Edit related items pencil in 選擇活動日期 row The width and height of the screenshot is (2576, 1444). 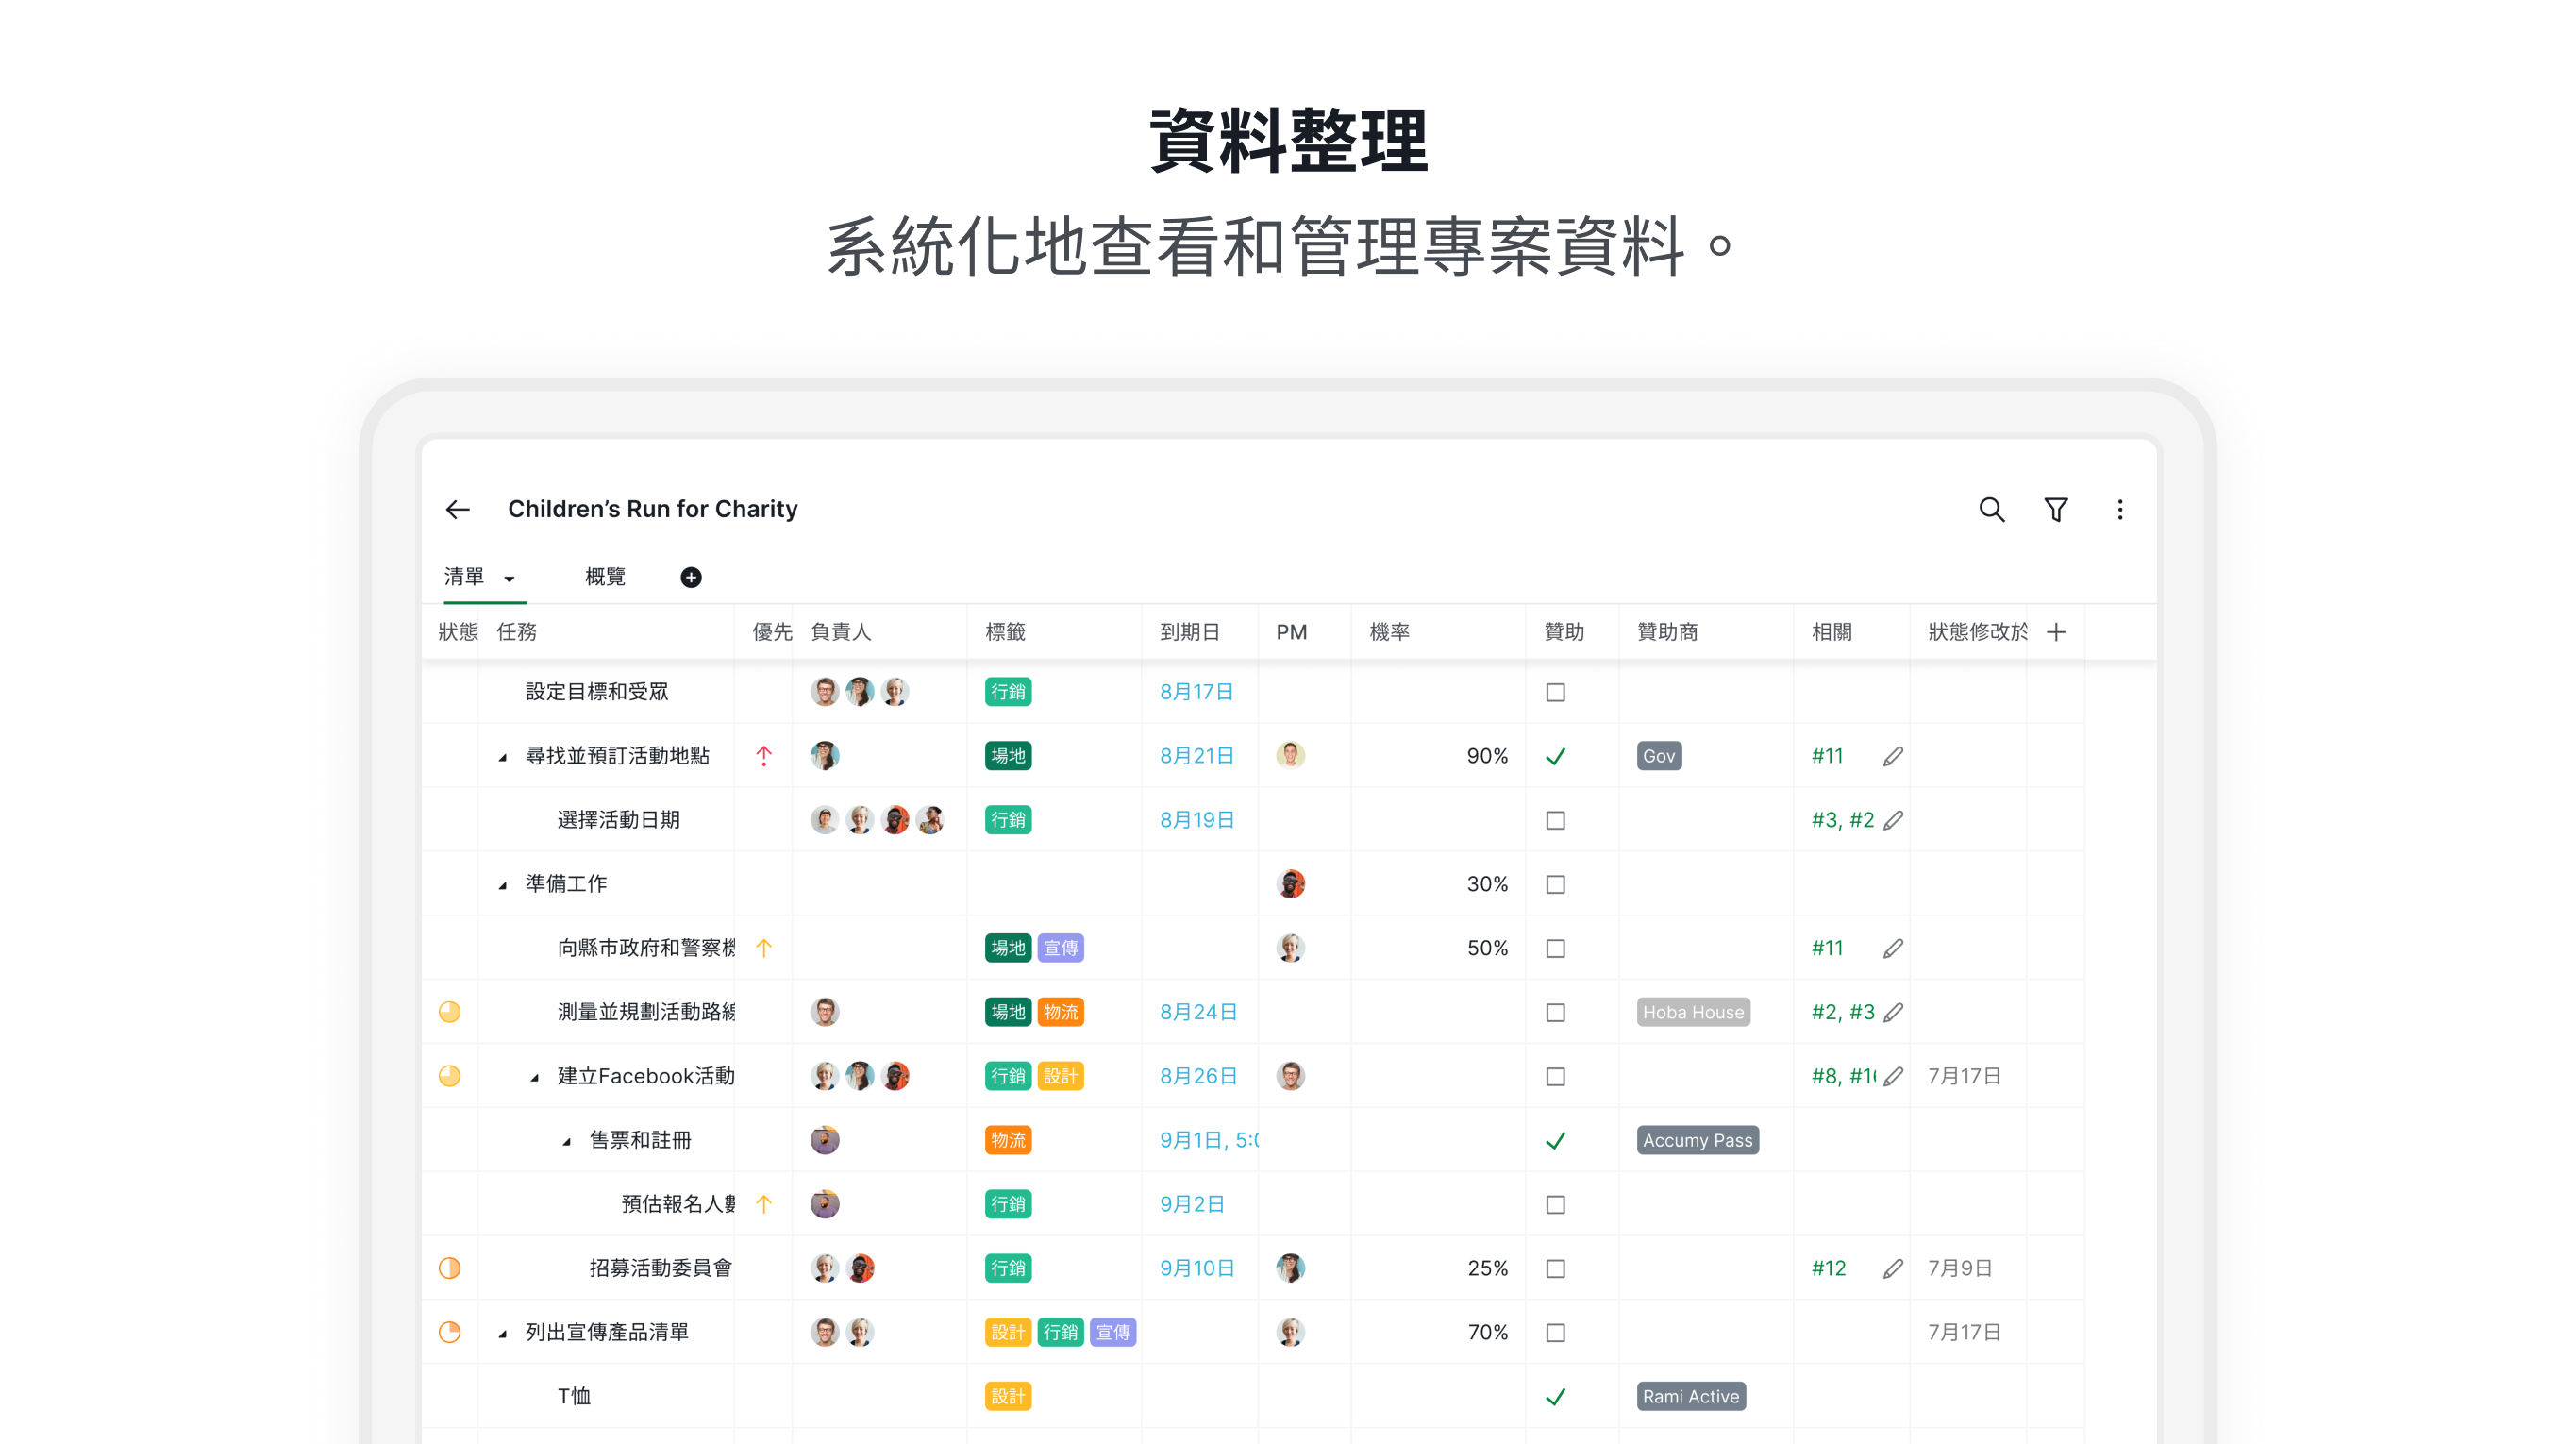[x=1892, y=820]
